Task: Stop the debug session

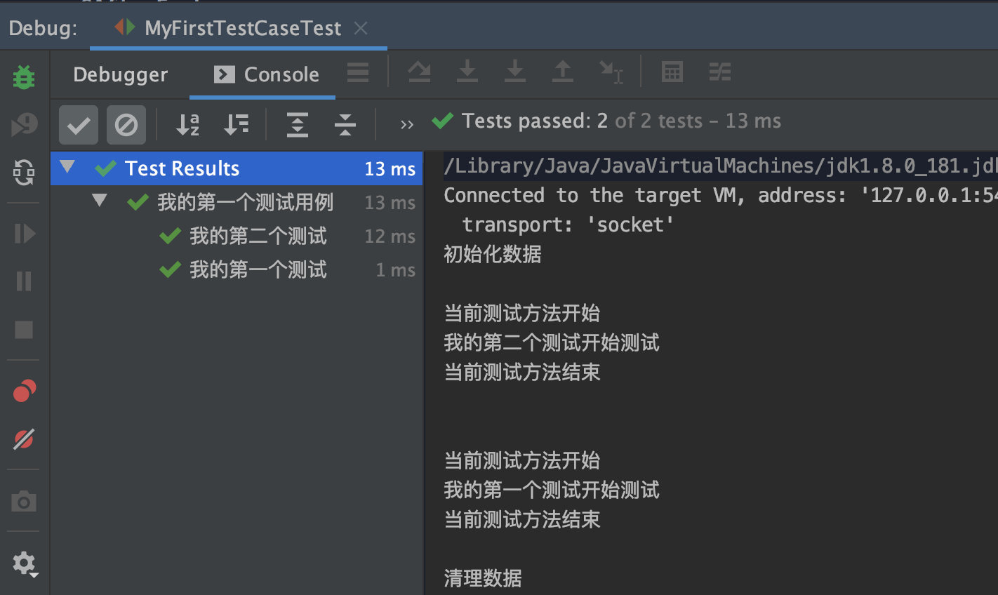Action: click(x=24, y=330)
